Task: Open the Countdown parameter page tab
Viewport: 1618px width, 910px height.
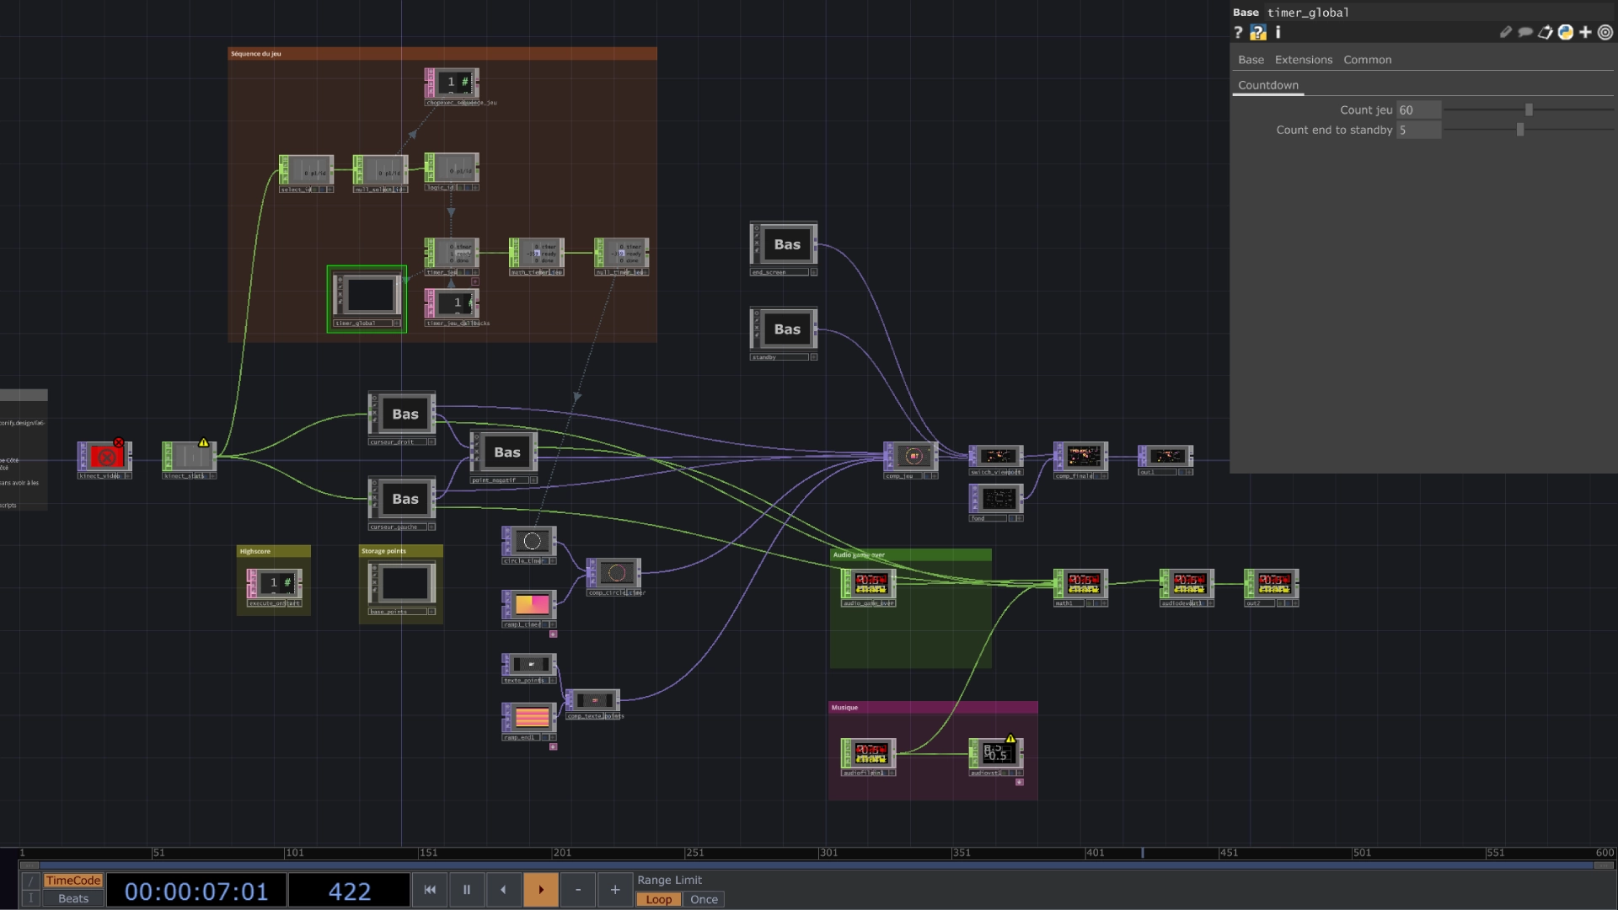Action: coord(1268,85)
